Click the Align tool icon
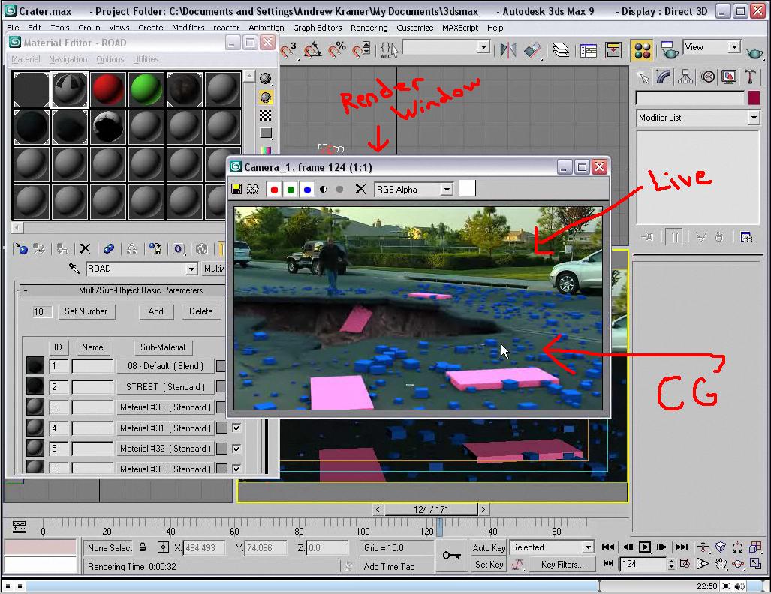Viewport: 771px width, 594px height. 532,50
